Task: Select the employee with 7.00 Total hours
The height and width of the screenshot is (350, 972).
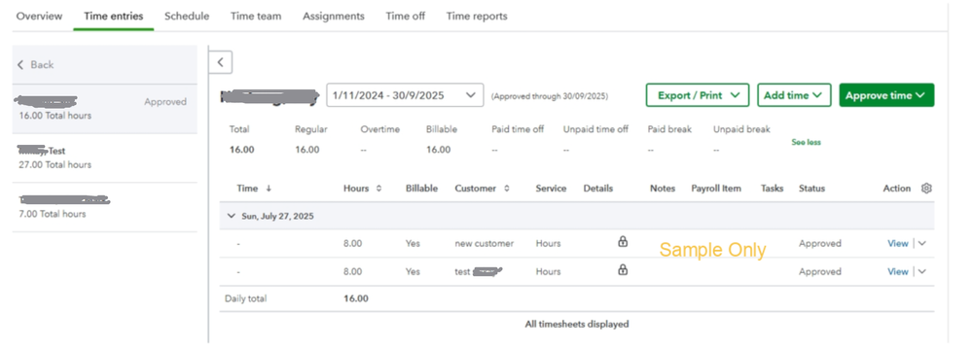Action: (x=105, y=207)
